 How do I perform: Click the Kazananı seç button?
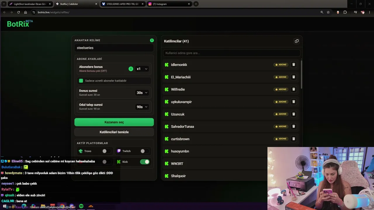click(x=114, y=122)
